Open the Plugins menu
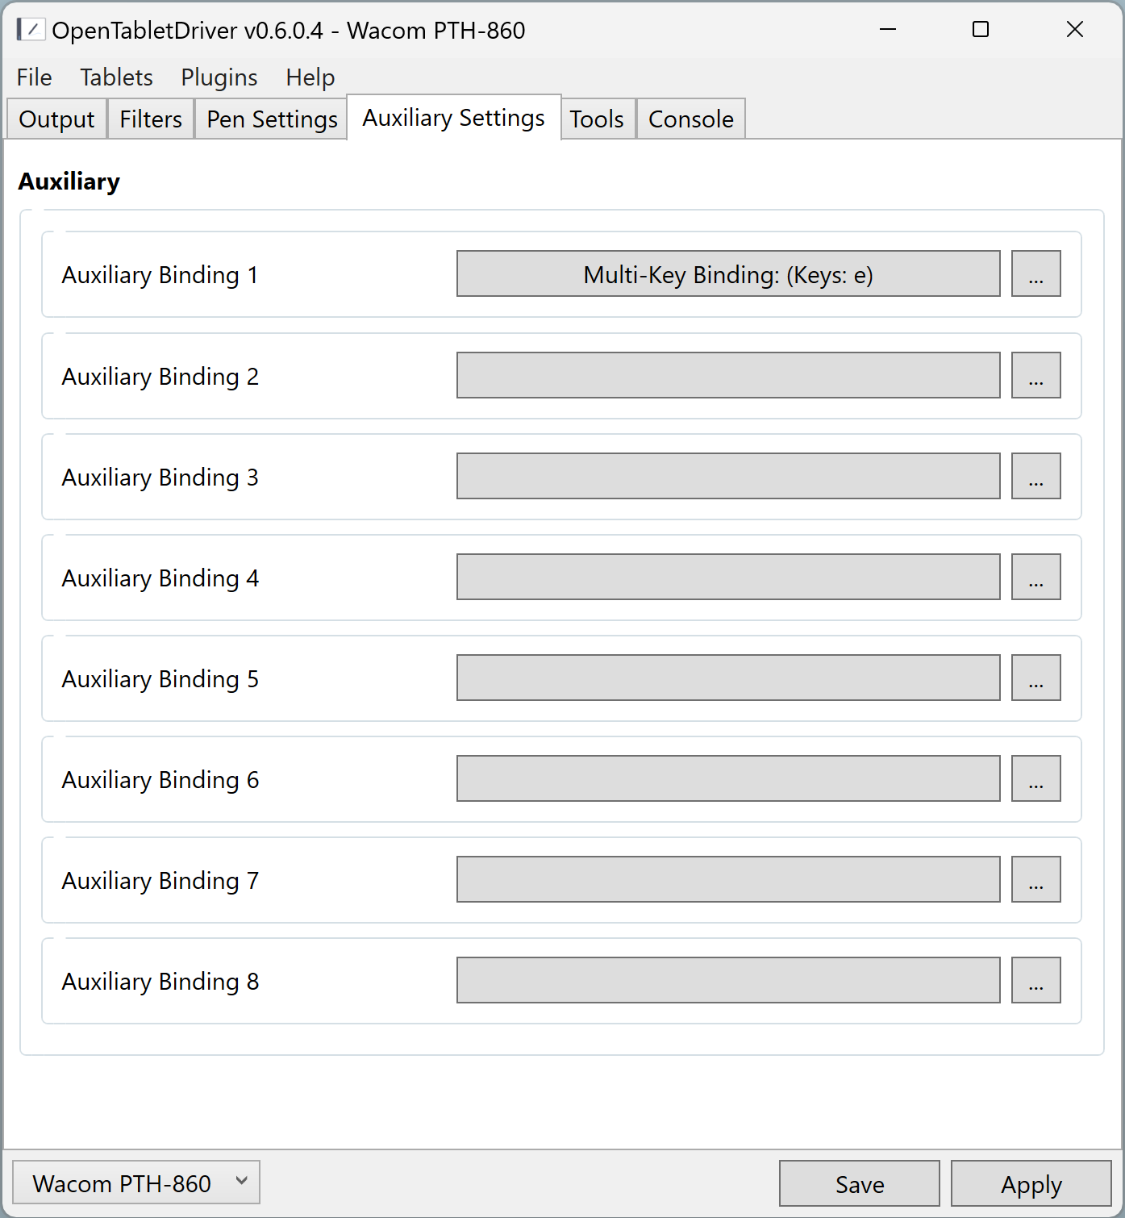 (x=219, y=77)
